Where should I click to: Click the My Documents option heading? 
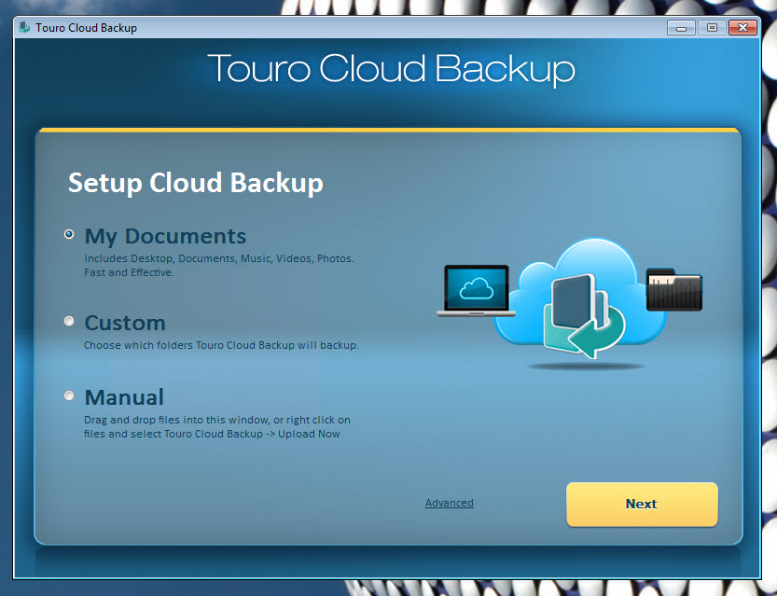165,236
